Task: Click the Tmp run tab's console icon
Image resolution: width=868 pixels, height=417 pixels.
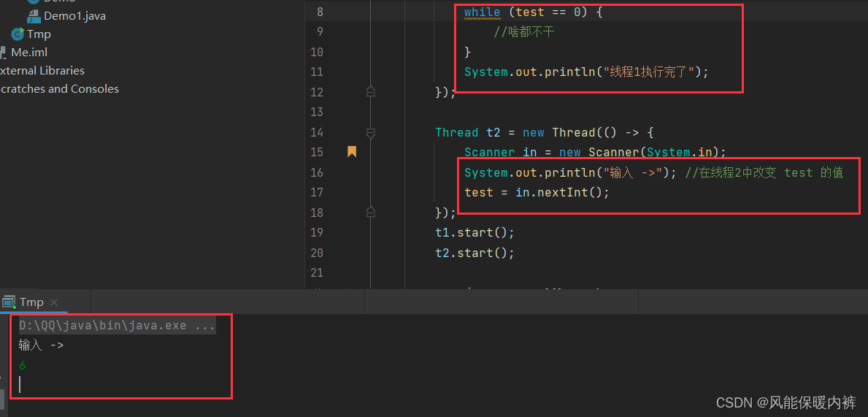Action: click(x=8, y=302)
